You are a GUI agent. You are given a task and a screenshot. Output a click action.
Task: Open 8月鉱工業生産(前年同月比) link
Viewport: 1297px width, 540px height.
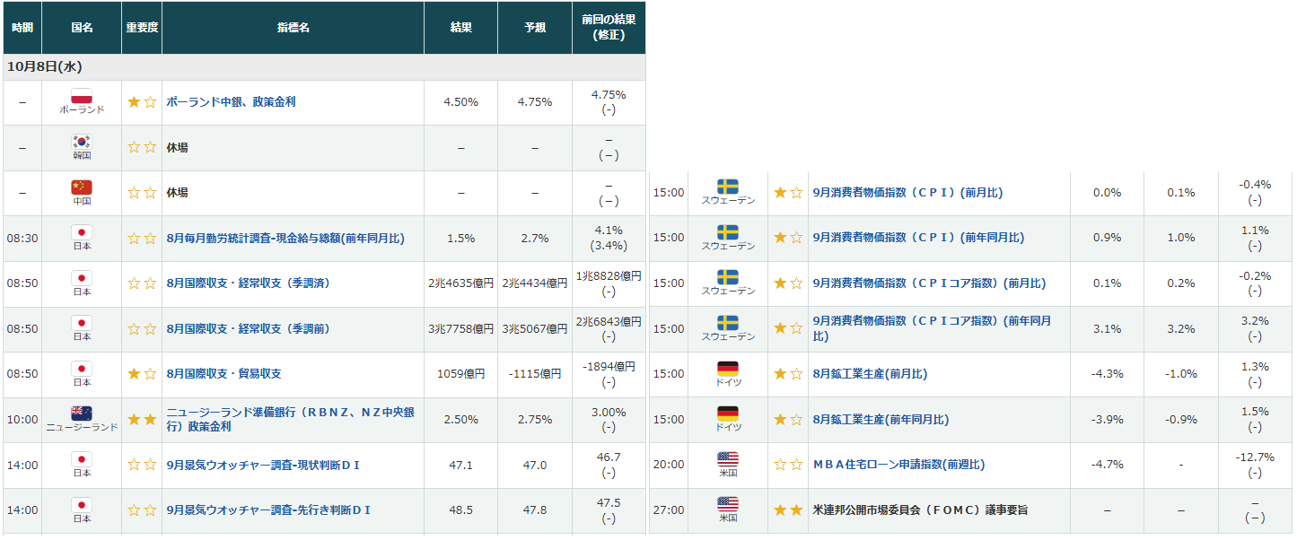(x=881, y=420)
